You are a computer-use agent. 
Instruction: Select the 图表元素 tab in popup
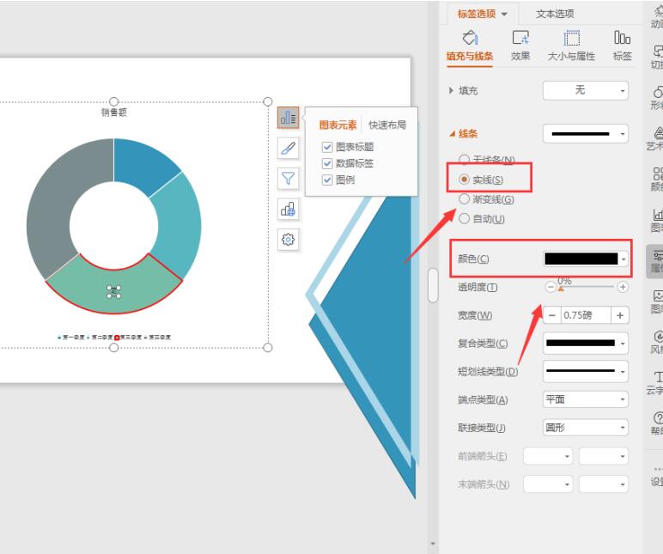[338, 125]
